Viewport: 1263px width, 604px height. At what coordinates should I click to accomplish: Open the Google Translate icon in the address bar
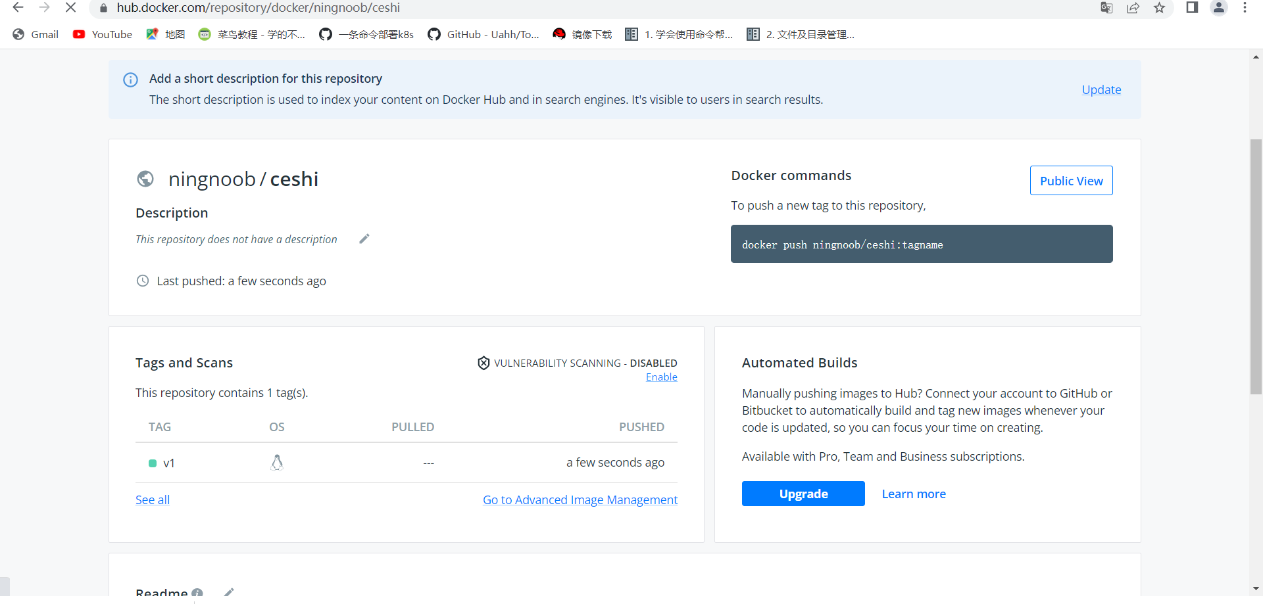[x=1106, y=8]
